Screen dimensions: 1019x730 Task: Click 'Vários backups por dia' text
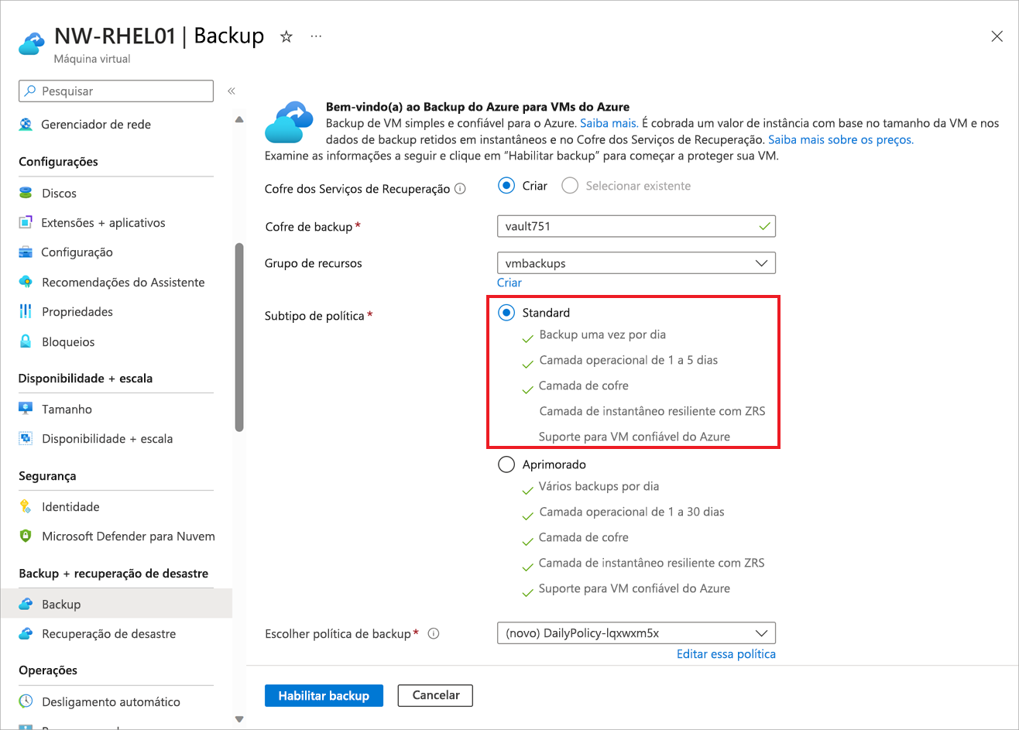599,487
